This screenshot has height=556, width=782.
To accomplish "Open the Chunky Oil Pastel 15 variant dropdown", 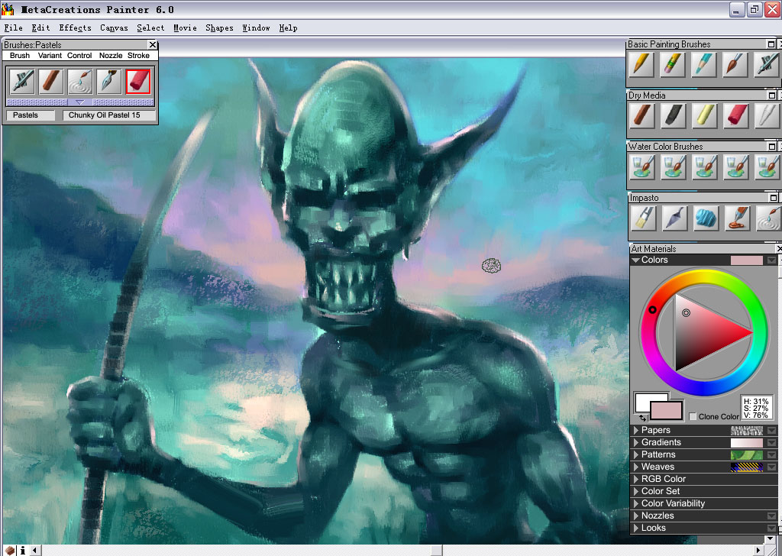I will click(x=109, y=115).
